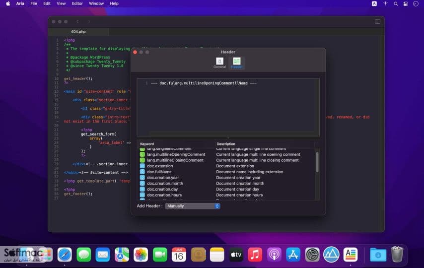Click the forward navigation arrow in editor
This screenshot has height=268, width=424.
pyautogui.click(x=89, y=21)
